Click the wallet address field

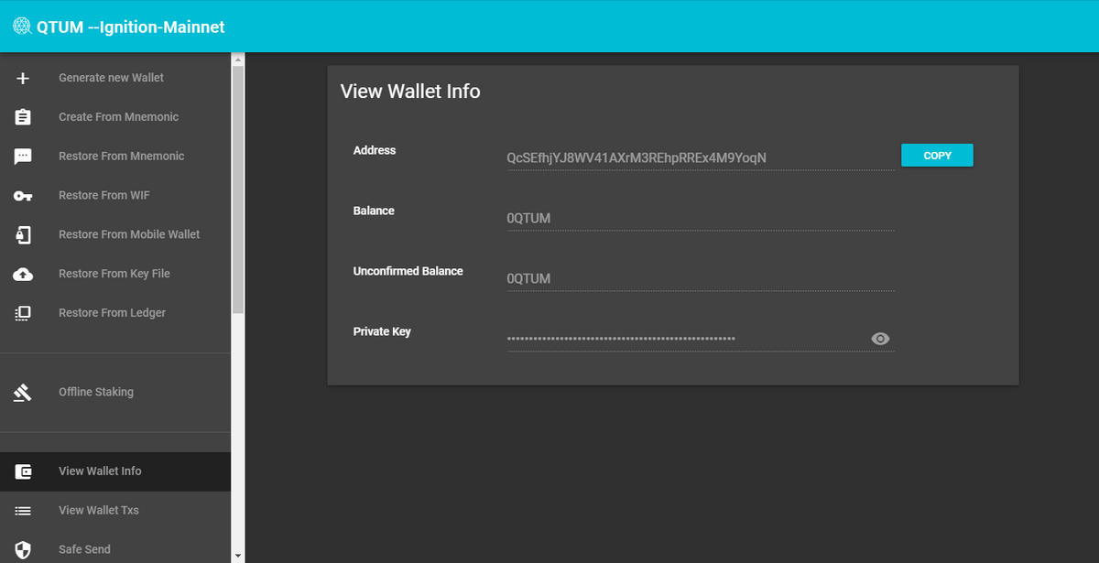click(701, 157)
